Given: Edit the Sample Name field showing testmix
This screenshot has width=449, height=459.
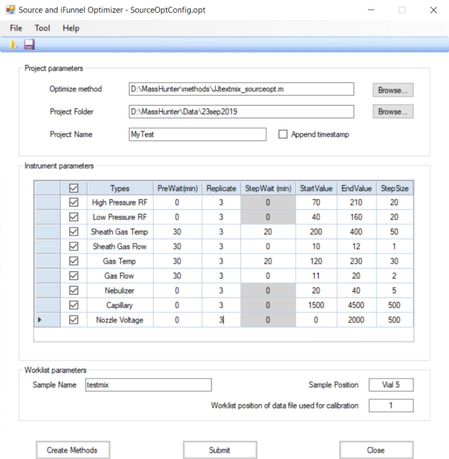Looking at the screenshot, I should point(148,385).
